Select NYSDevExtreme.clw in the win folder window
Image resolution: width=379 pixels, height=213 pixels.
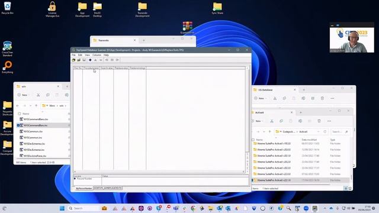click(34, 144)
